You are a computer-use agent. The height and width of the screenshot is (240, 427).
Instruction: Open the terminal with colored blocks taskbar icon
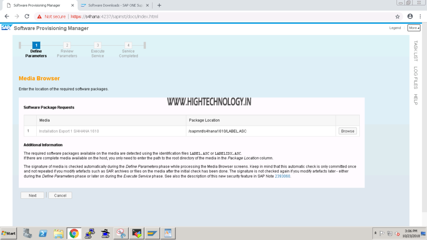tap(137, 233)
